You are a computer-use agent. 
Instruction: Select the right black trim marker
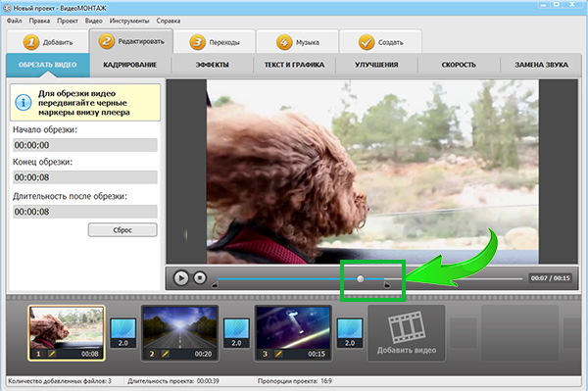click(387, 285)
